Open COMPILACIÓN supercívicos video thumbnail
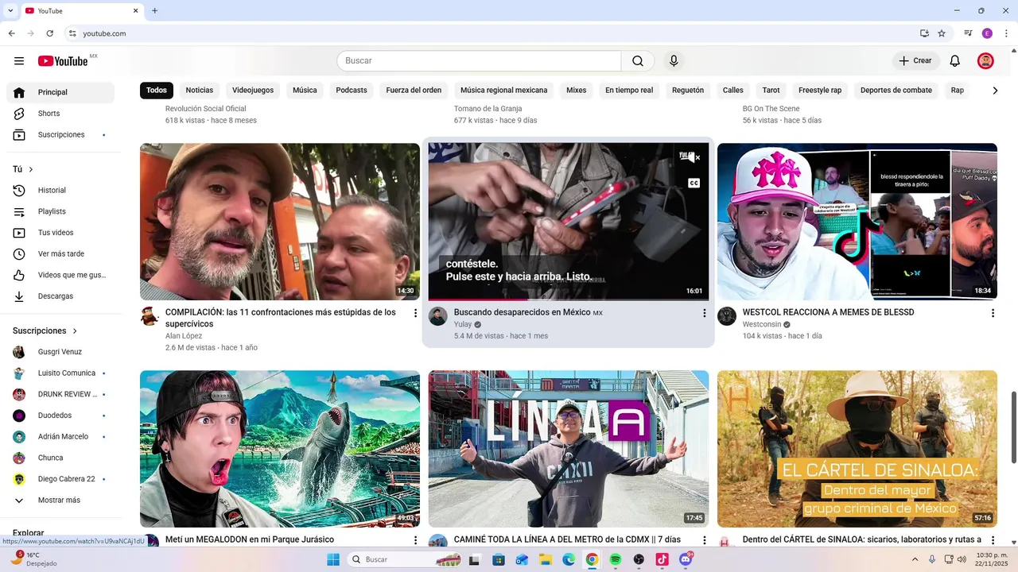This screenshot has width=1018, height=572. (280, 222)
